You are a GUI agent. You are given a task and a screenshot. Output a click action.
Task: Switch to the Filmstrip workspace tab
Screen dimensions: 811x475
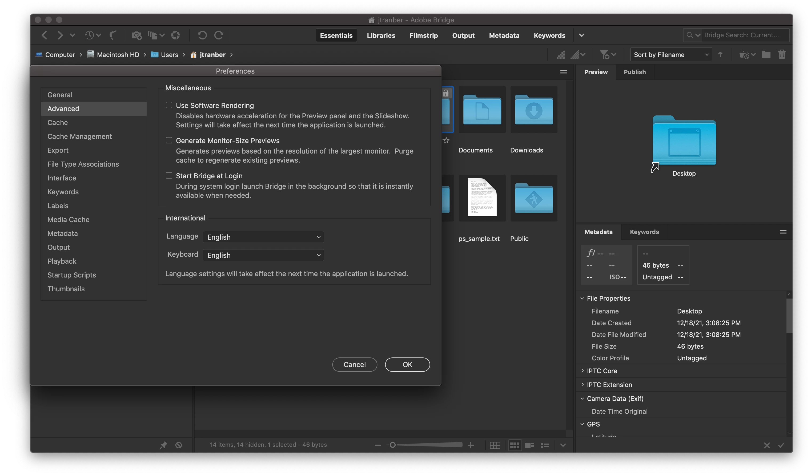pyautogui.click(x=423, y=35)
